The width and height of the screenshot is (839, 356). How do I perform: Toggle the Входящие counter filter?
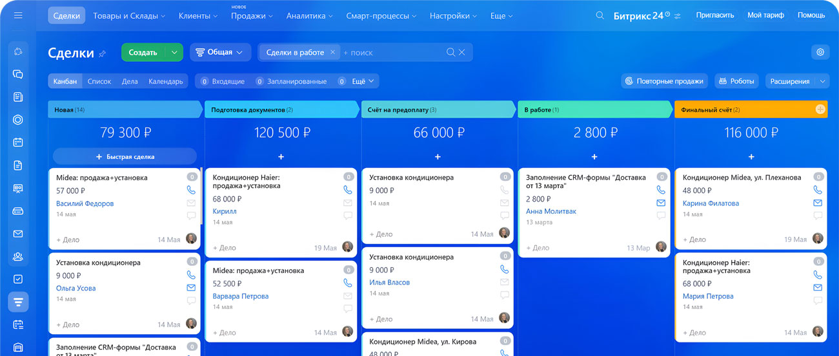point(223,81)
